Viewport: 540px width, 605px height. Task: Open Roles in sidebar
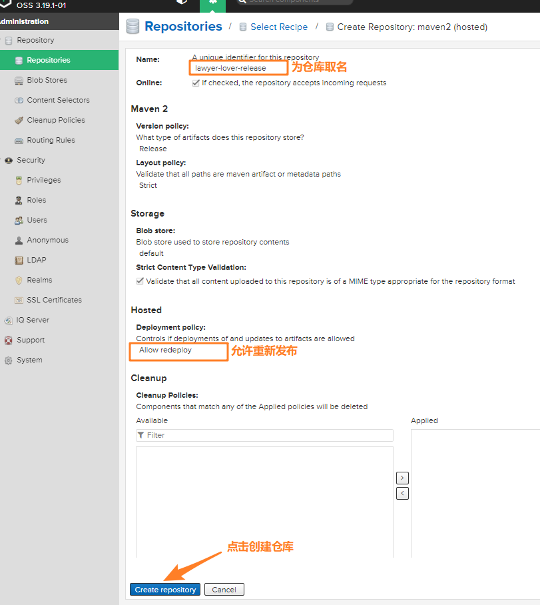coord(59,201)
